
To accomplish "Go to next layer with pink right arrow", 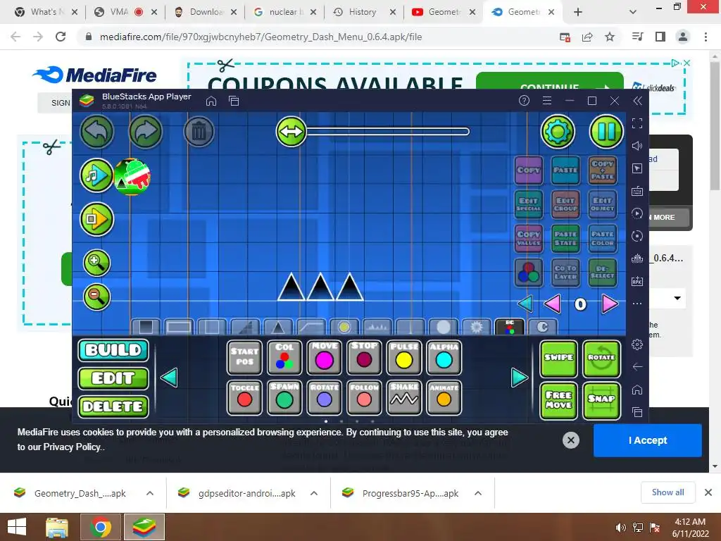I will (610, 304).
